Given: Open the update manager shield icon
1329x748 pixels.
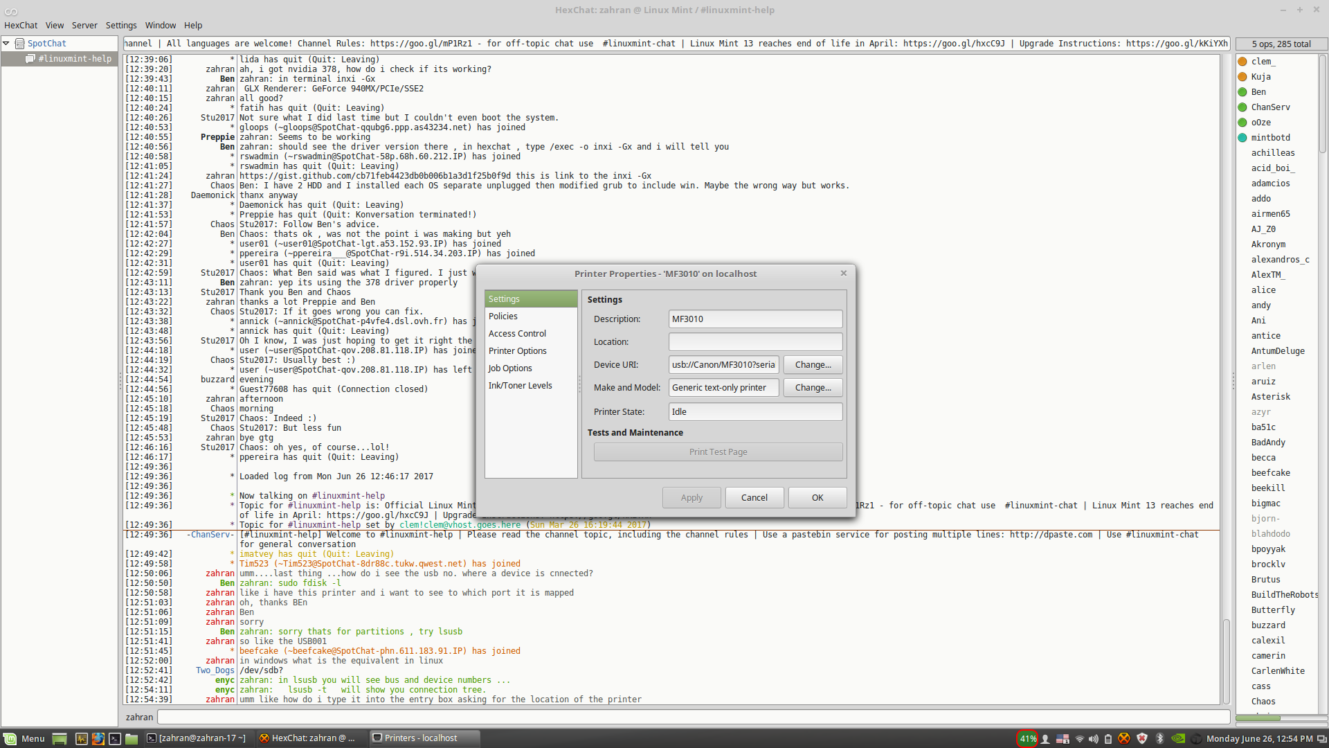Looking at the screenshot, I should point(1142,738).
